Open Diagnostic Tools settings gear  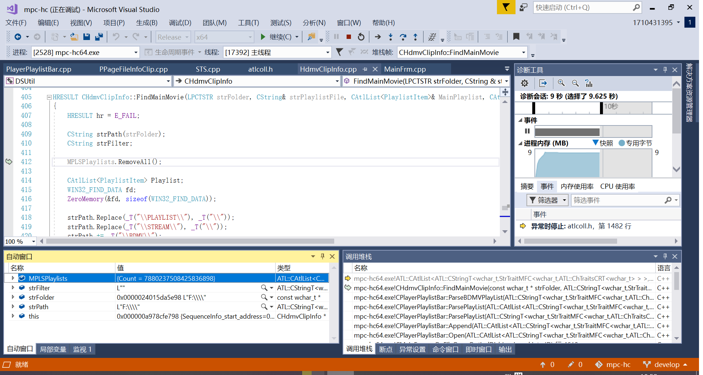tap(524, 83)
